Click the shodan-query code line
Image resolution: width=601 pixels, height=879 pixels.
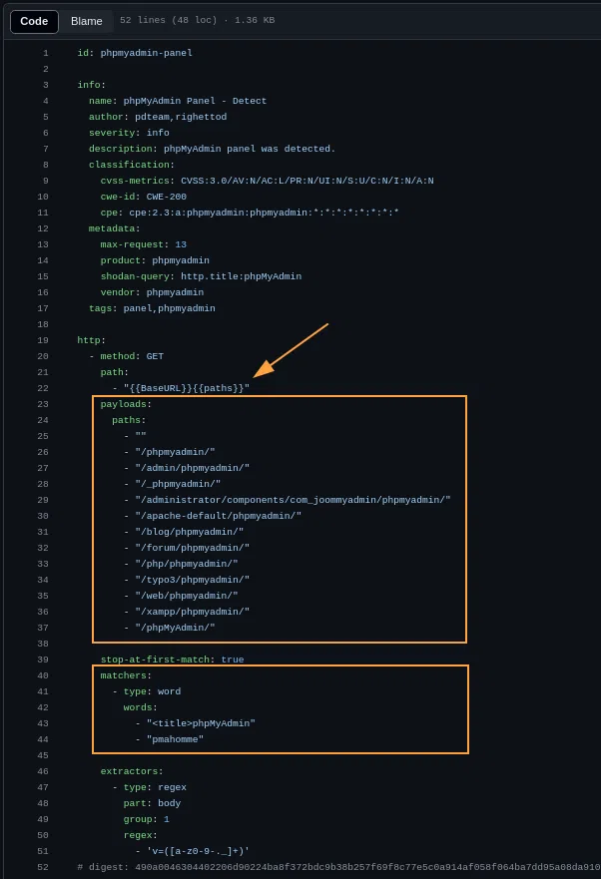point(201,276)
